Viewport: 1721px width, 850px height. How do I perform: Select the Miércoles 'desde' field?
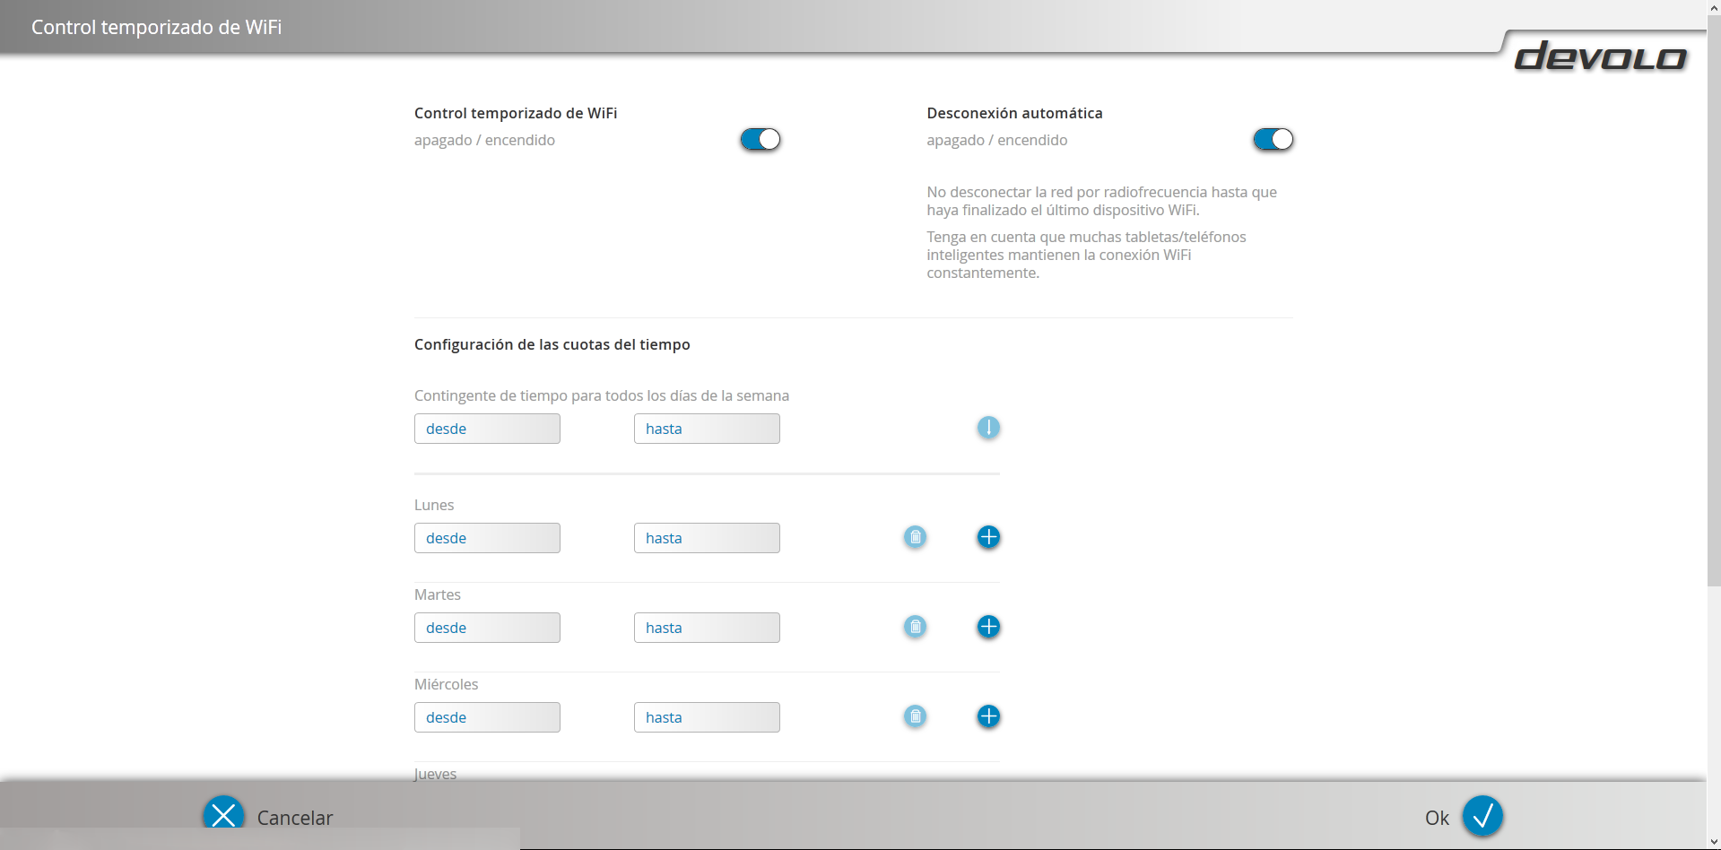(487, 717)
